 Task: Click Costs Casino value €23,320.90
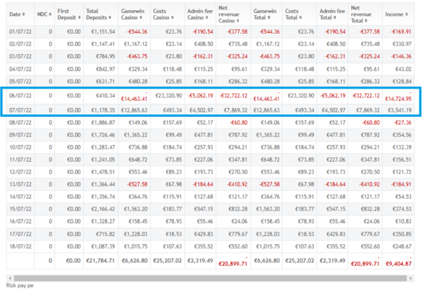[169, 95]
